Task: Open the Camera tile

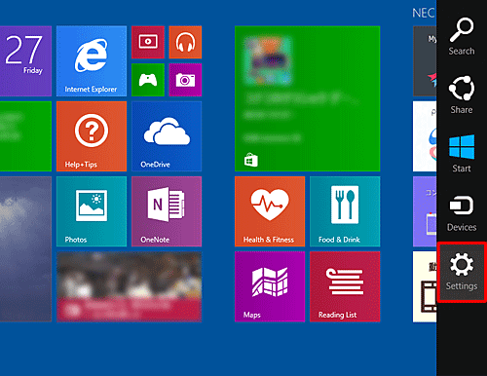Action: coord(185,80)
